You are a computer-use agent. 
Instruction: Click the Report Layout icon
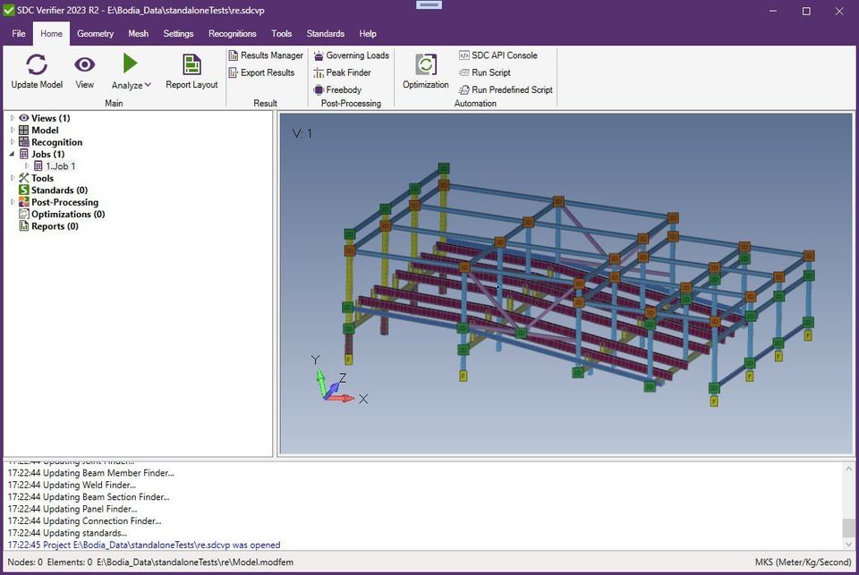click(191, 65)
